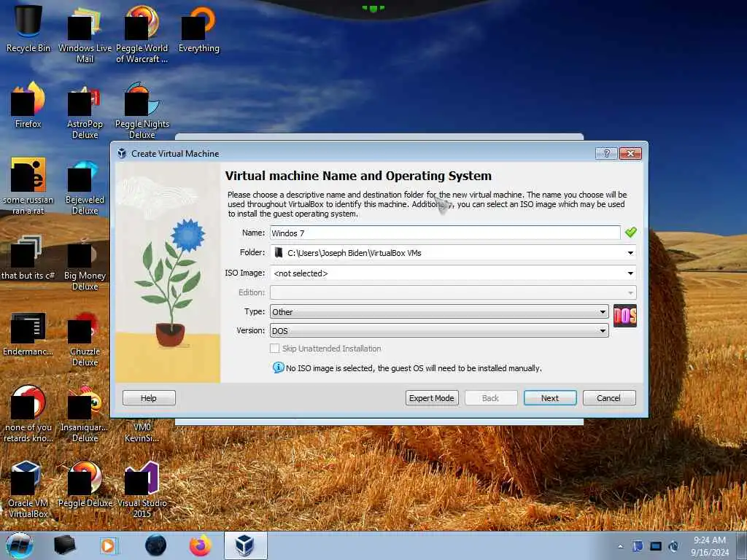Click the network tray icon
Viewport: 747px width, 560px height.
tap(656, 546)
